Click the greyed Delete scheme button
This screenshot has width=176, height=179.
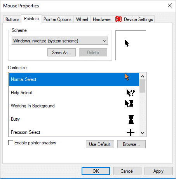pyautogui.click(x=93, y=53)
